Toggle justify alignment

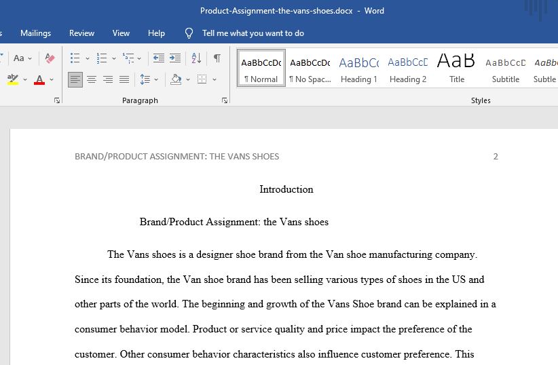(124, 79)
